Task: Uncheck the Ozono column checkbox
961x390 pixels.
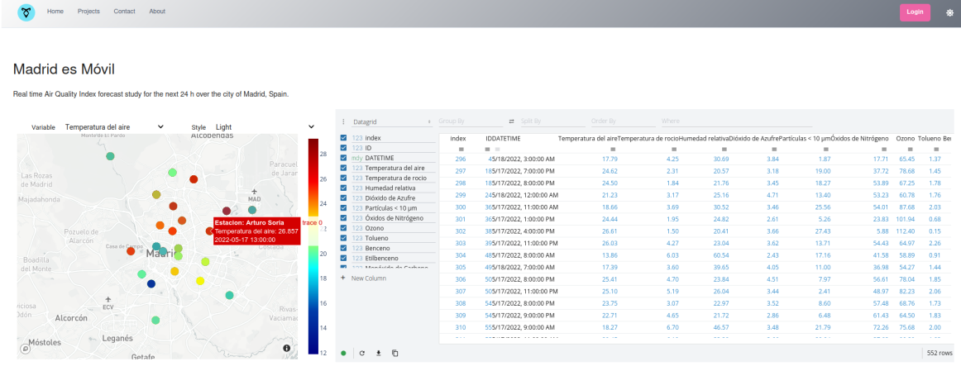Action: (343, 228)
